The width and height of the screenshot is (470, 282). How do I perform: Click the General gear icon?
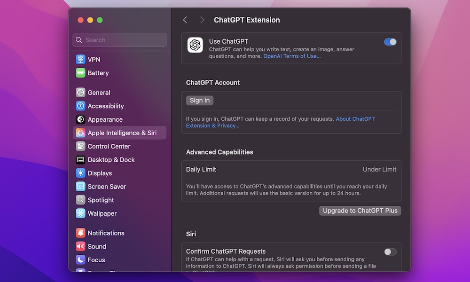80,93
